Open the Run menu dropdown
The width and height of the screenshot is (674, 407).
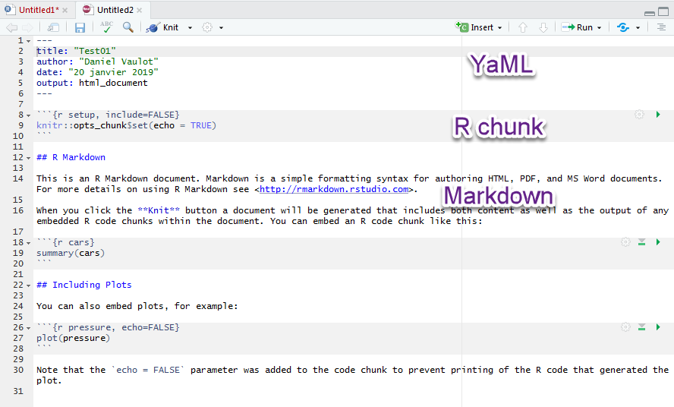[x=599, y=27]
